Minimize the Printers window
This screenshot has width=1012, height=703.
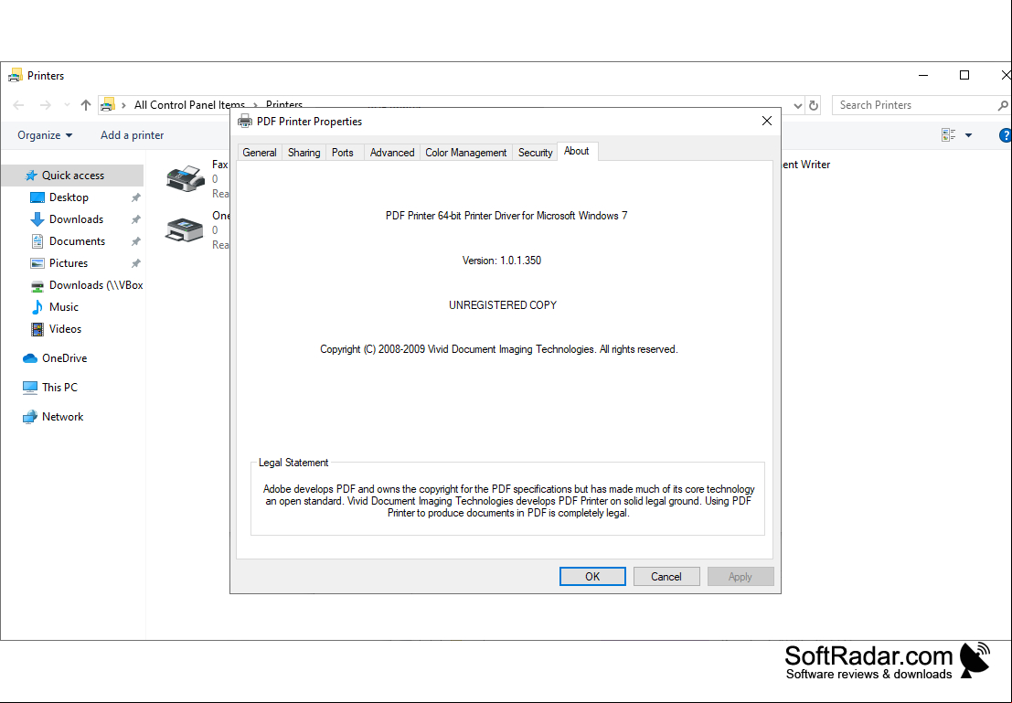[923, 76]
